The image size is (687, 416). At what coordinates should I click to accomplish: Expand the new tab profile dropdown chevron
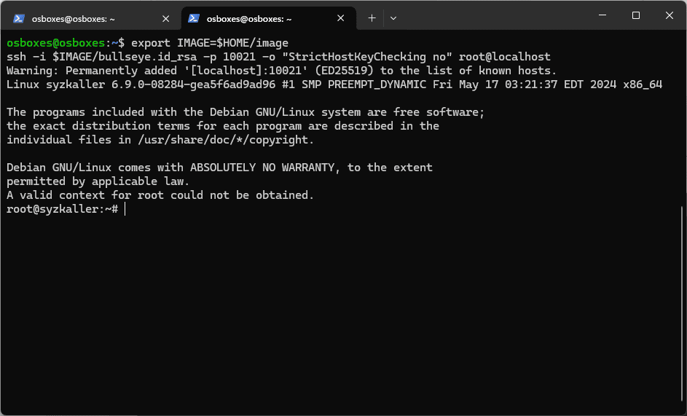pyautogui.click(x=393, y=17)
